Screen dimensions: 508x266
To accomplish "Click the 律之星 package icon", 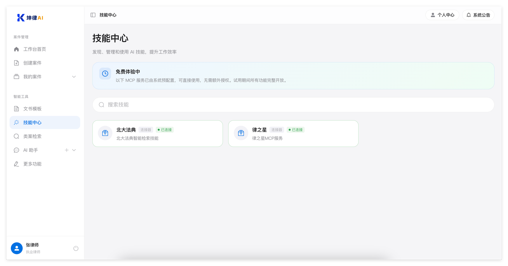I will point(241,133).
